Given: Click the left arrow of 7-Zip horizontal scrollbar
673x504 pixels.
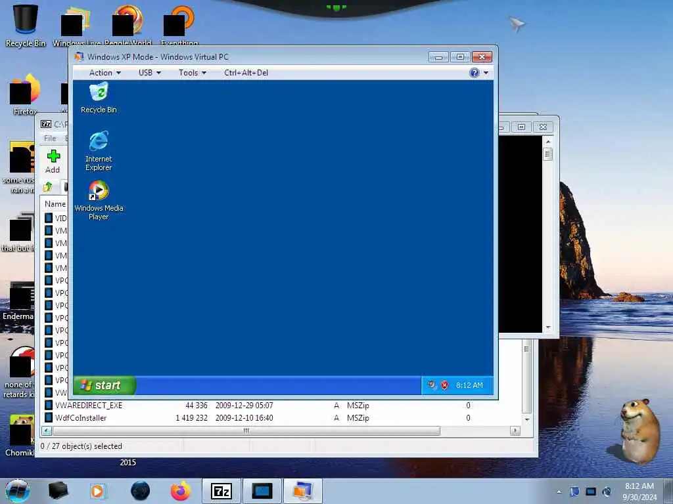Looking at the screenshot, I should (47, 430).
